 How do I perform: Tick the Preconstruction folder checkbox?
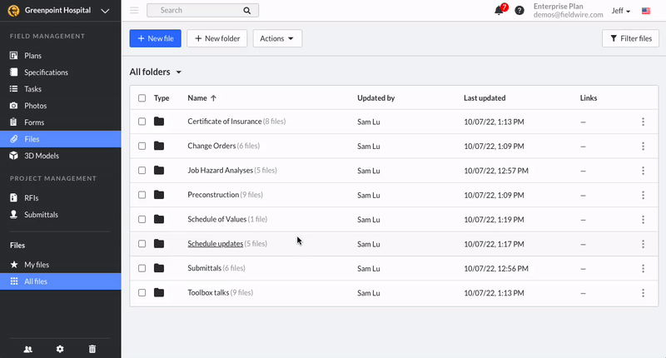142,195
